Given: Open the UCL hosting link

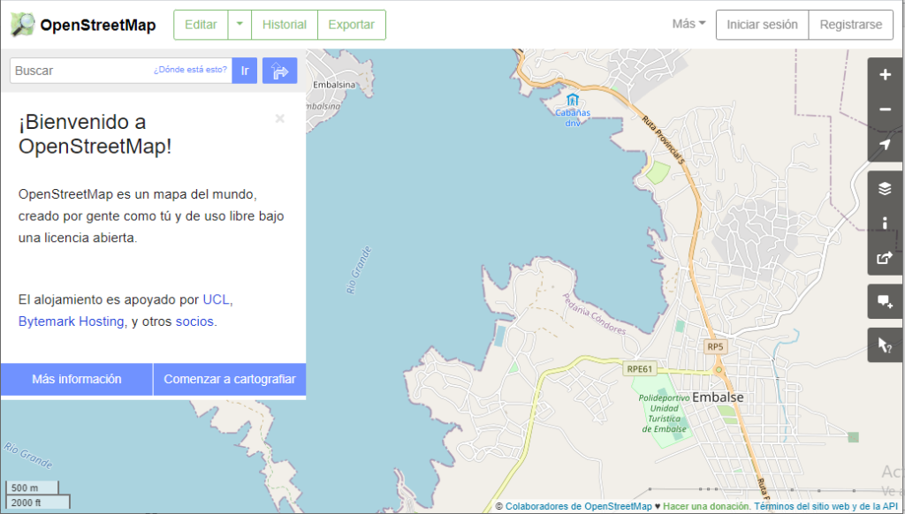Looking at the screenshot, I should click(x=216, y=299).
